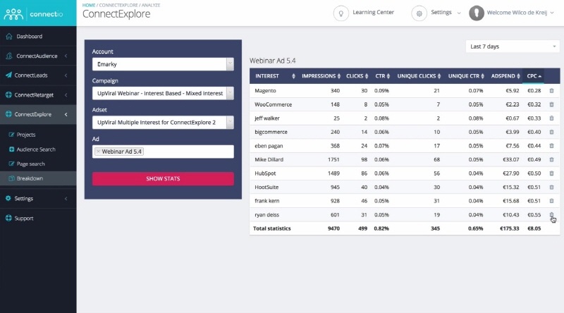The image size is (564, 313).
Task: Expand the ConnectRetarget menu chevron
Action: point(66,95)
